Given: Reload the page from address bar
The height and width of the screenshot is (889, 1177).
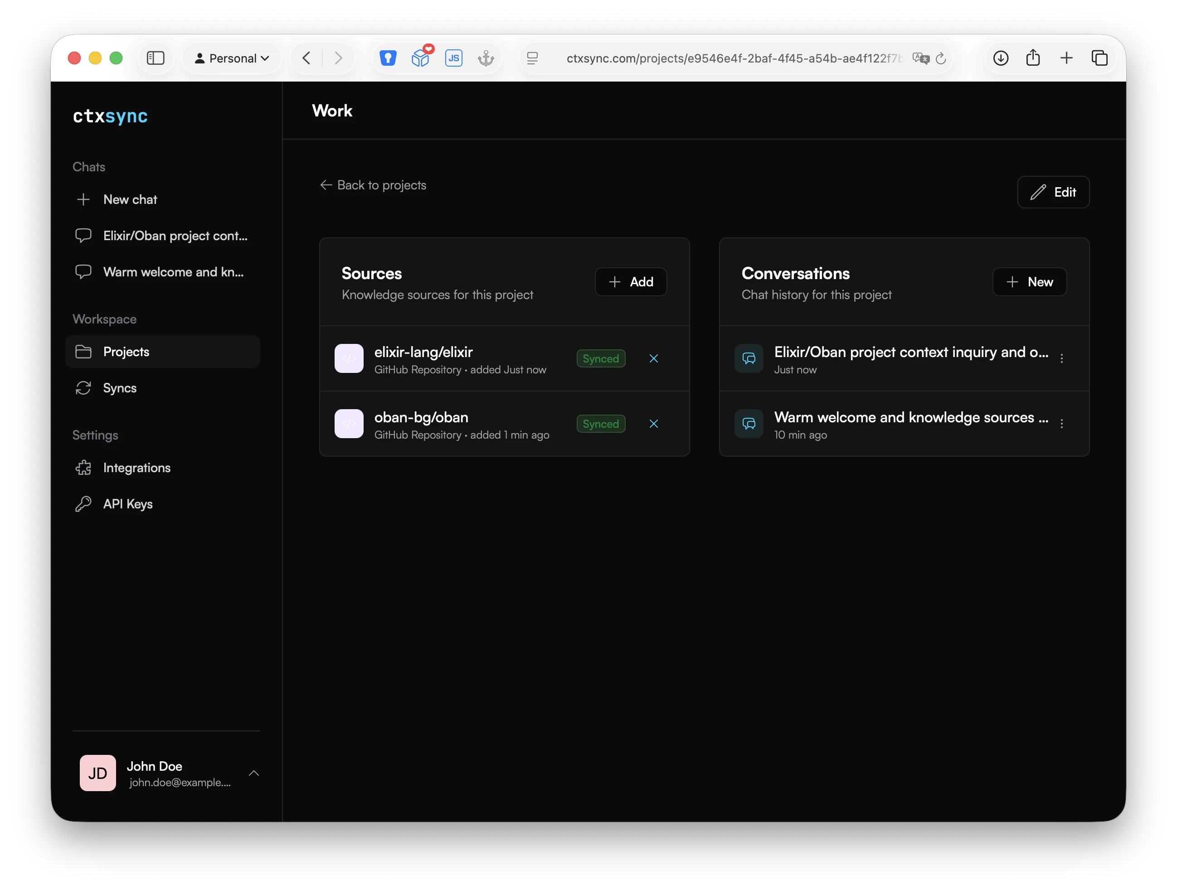Looking at the screenshot, I should point(941,58).
